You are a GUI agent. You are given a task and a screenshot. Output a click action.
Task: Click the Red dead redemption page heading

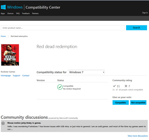click(x=57, y=46)
